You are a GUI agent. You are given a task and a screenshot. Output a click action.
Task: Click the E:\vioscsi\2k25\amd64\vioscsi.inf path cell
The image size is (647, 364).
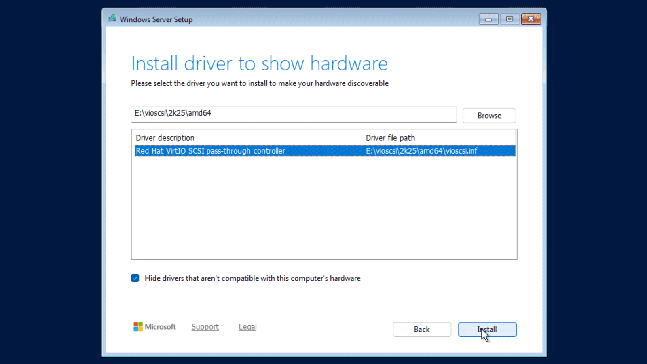[421, 151]
